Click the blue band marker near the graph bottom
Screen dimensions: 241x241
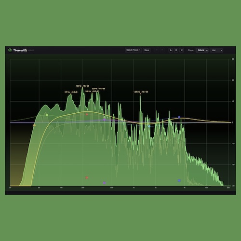(x=179, y=181)
